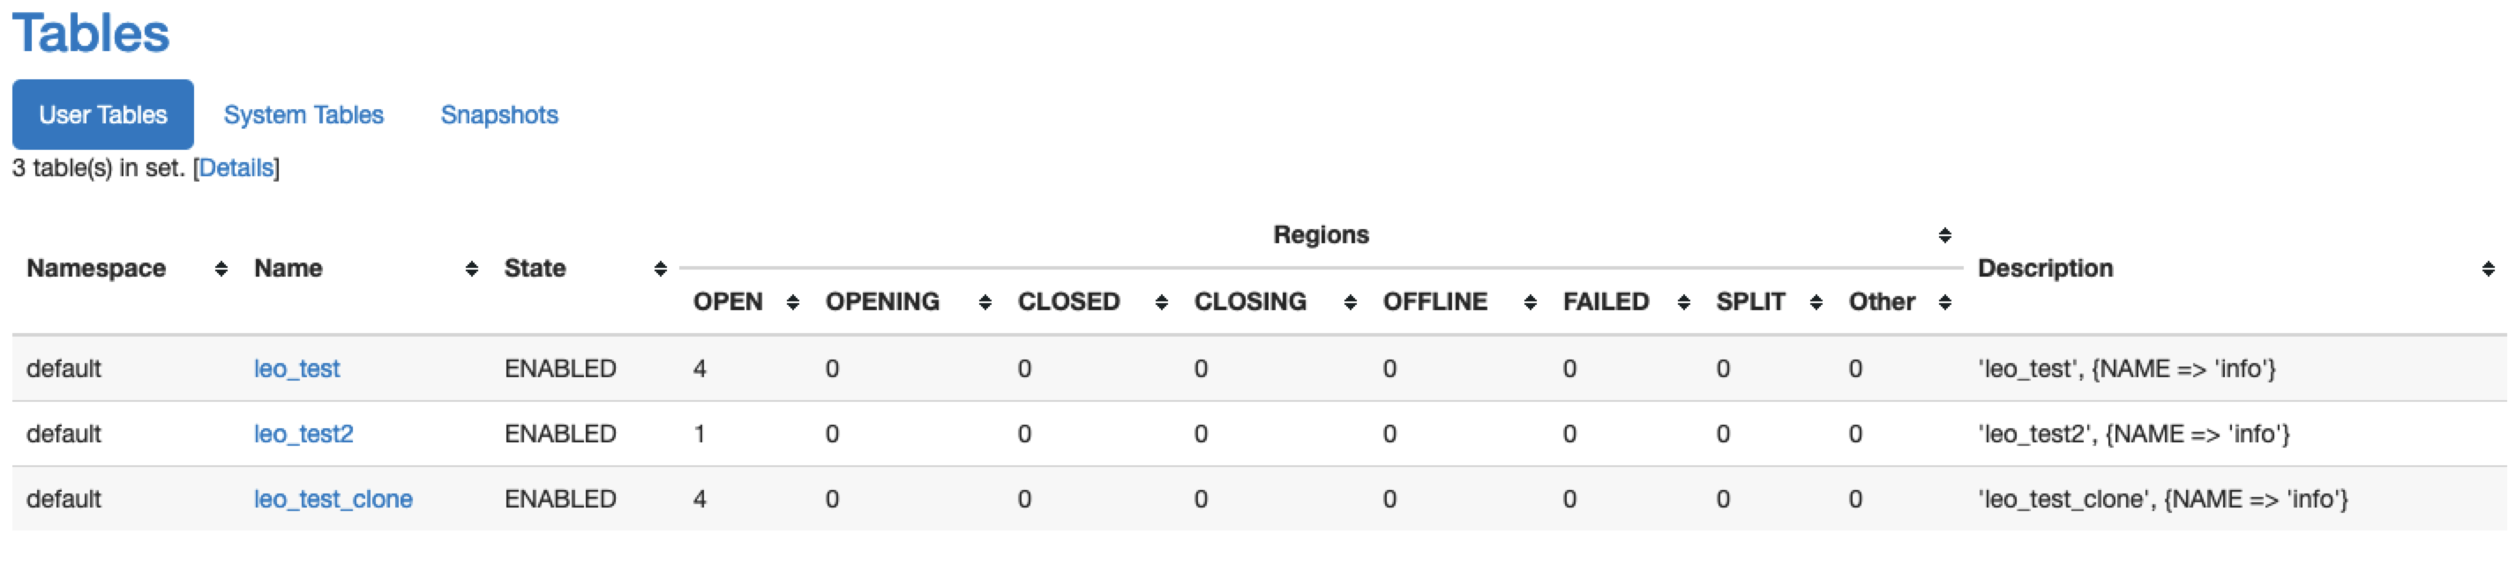Viewport: 2516px width, 571px height.
Task: Open the Snapshots tab
Action: tap(499, 115)
